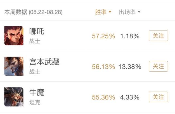Click the arrow next to 胜率
This screenshot has height=114, width=175.
coord(110,12)
